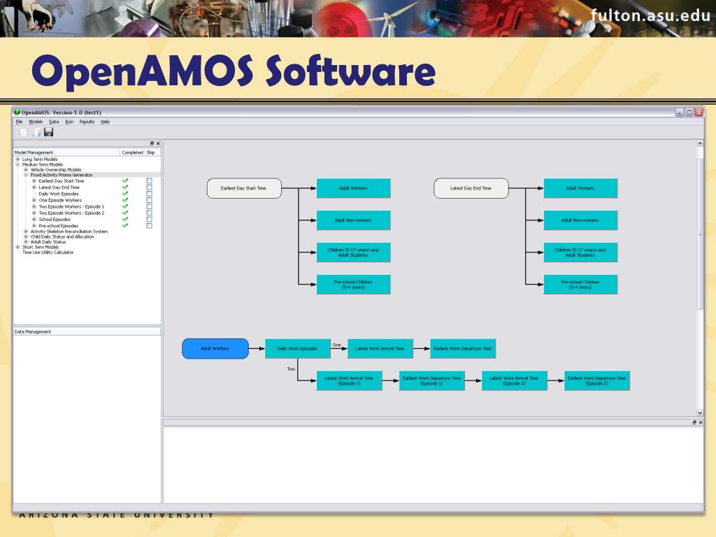
Task: Expand Activity Skeleton Reconciliation System node
Action: [x=26, y=231]
